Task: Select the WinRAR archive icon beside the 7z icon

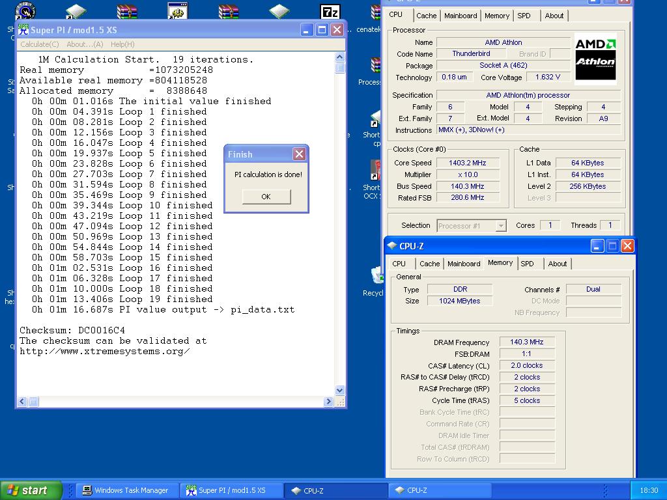Action: 229,12
